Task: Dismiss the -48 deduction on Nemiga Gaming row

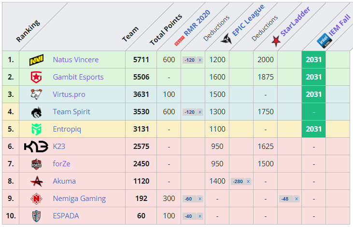Action: pyautogui.click(x=297, y=199)
